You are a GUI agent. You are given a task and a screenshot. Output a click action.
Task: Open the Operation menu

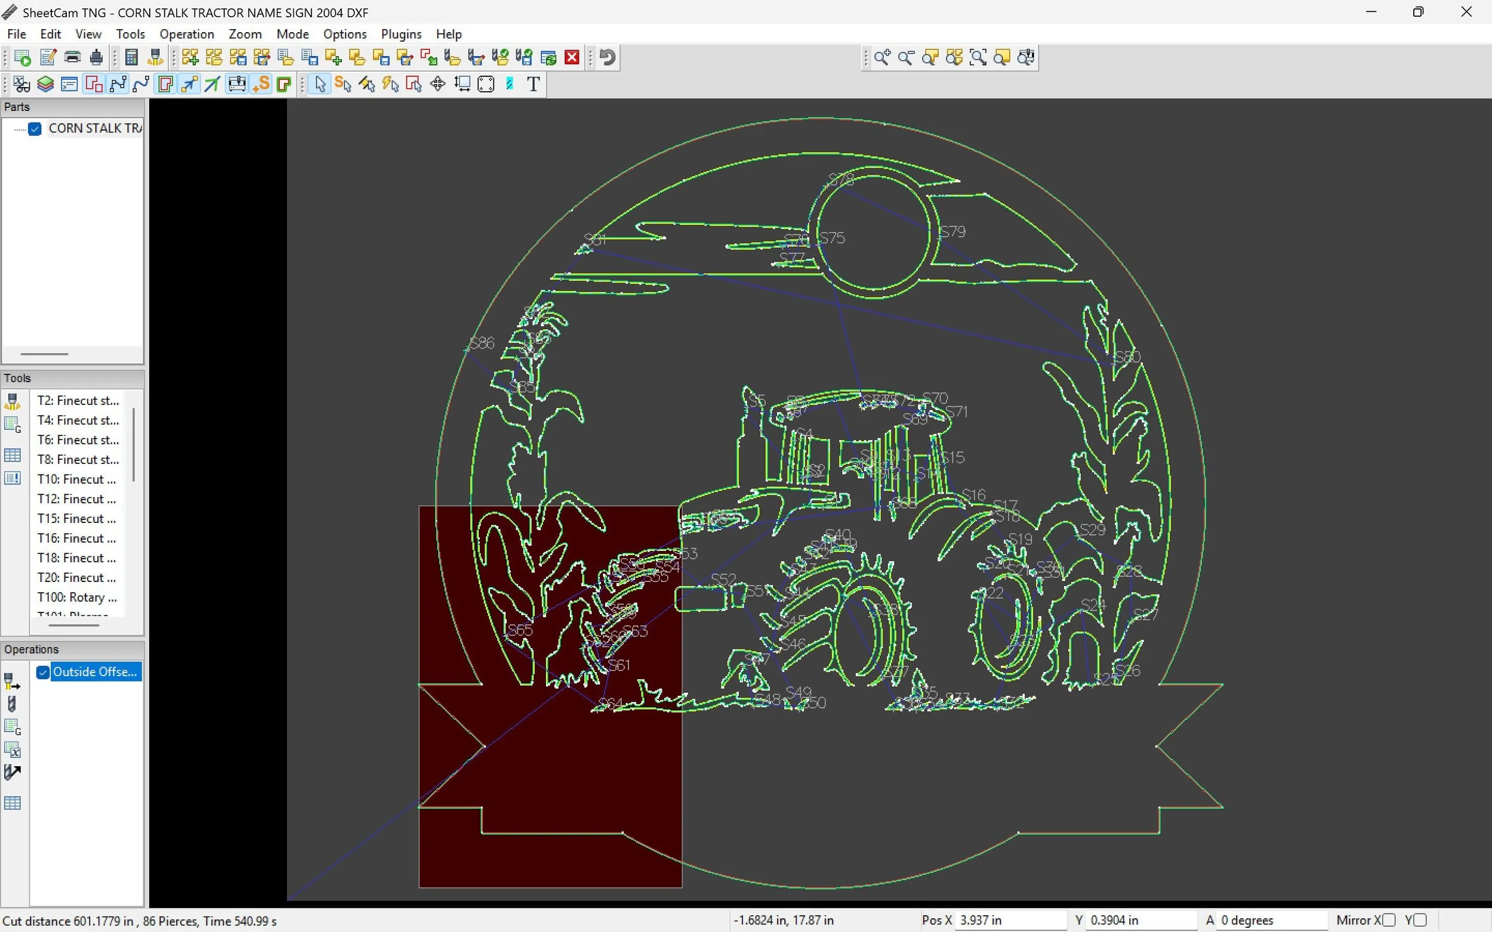186,34
